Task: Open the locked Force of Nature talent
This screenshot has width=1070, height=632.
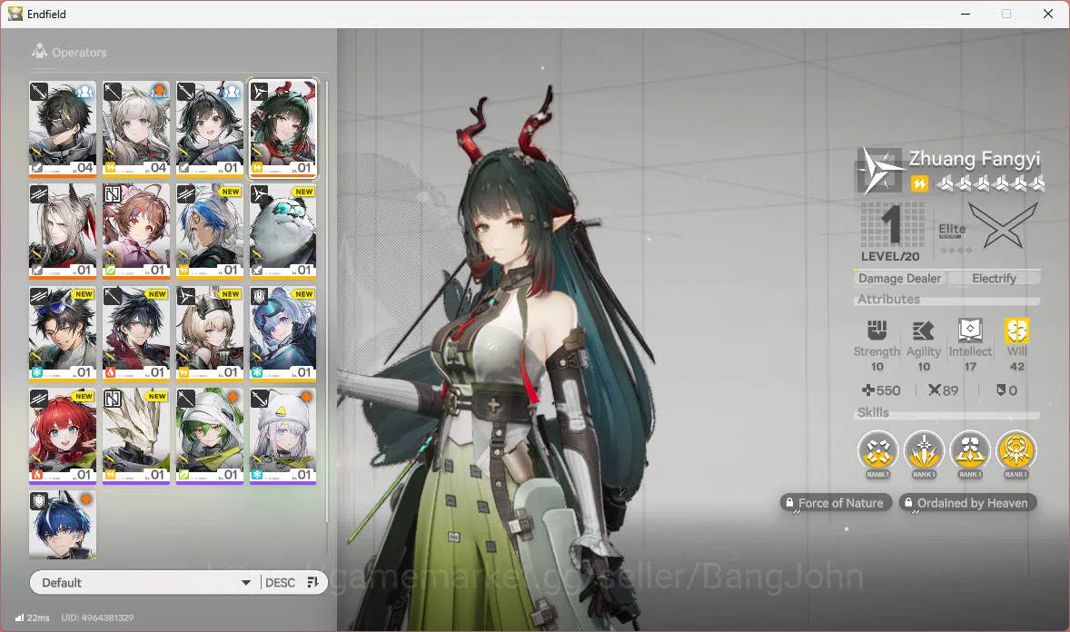Action: 836,503
